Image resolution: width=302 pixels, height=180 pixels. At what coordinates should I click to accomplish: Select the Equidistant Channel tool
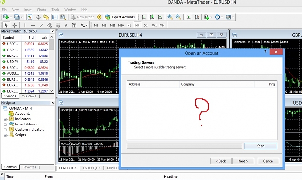(49, 25)
